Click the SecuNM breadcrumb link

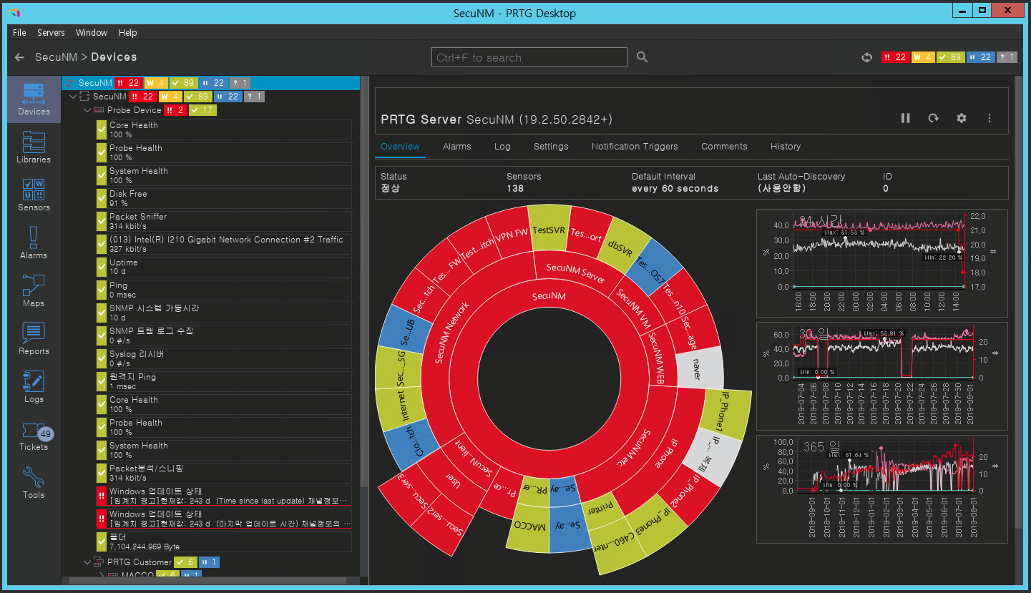[x=55, y=57]
